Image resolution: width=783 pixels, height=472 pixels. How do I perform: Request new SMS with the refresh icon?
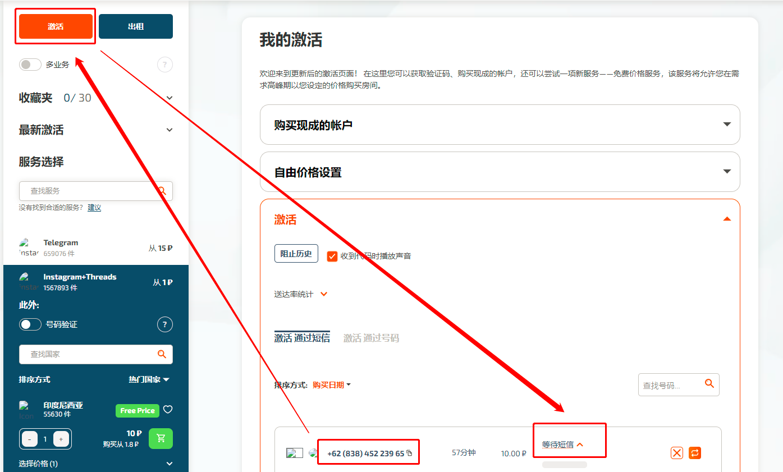click(x=695, y=453)
